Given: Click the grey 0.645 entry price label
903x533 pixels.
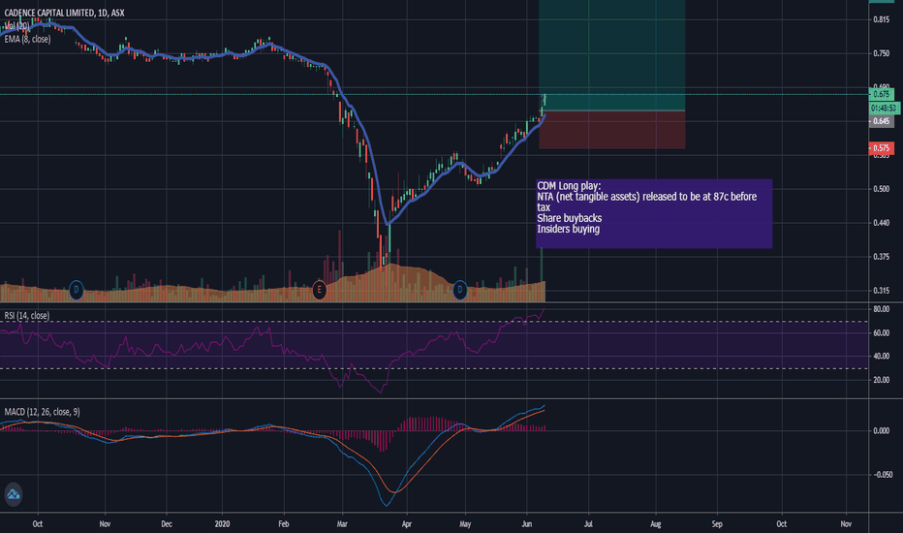Looking at the screenshot, I should tap(881, 121).
